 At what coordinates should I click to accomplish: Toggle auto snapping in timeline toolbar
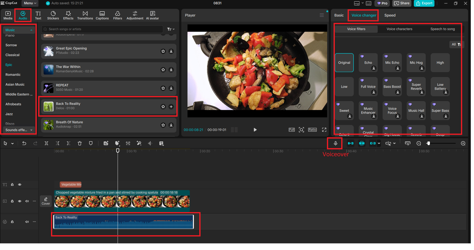[x=362, y=143]
